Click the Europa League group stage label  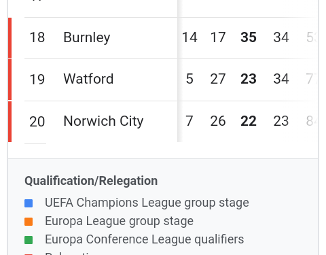pos(119,221)
